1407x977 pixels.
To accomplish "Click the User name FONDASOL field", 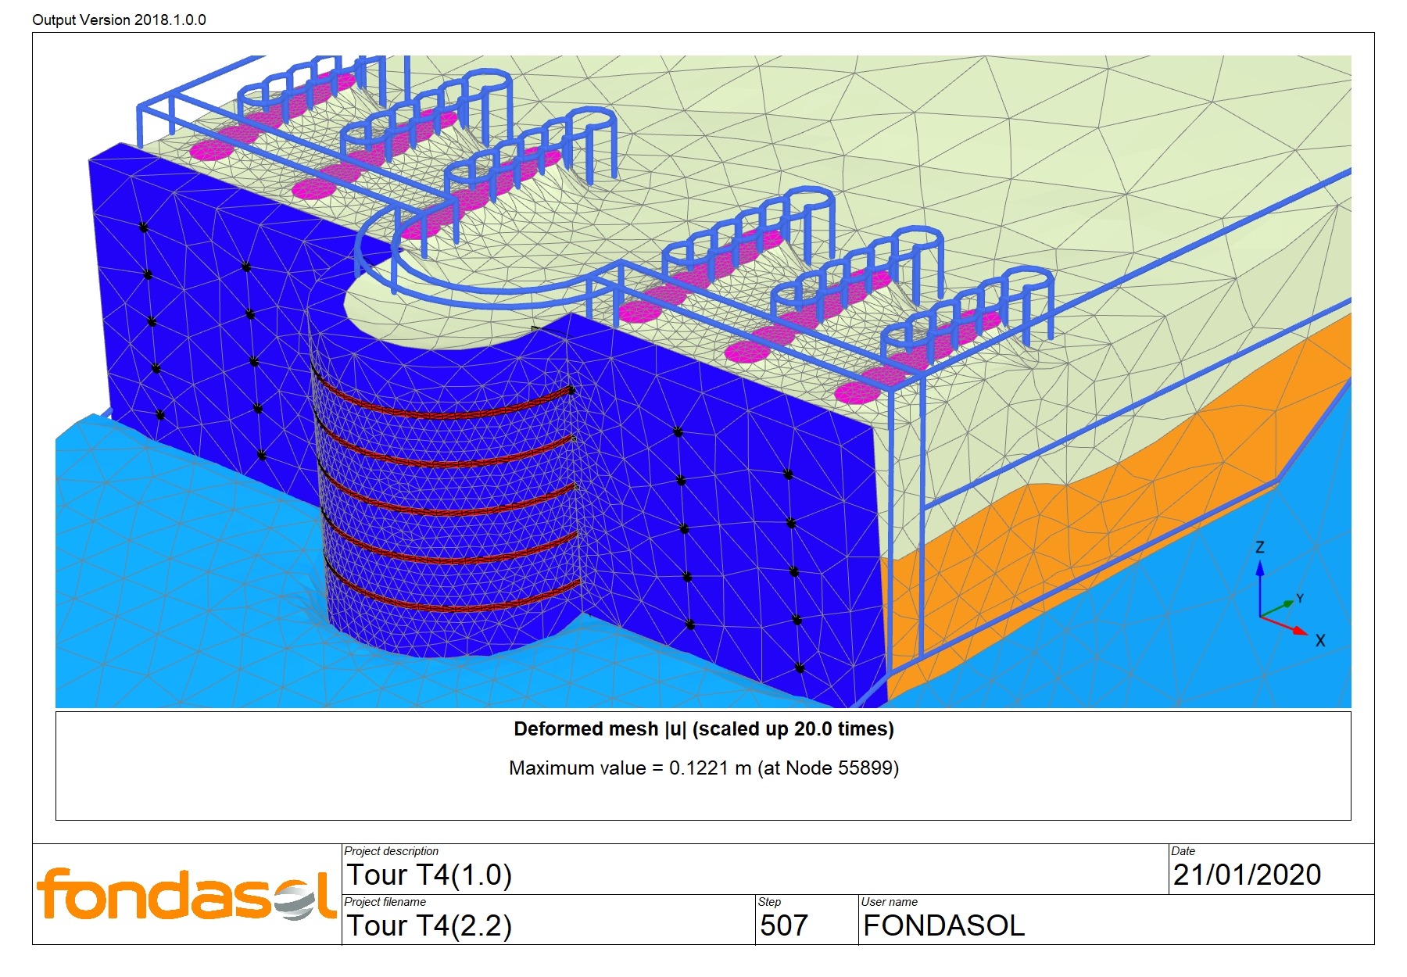I will click(x=943, y=926).
